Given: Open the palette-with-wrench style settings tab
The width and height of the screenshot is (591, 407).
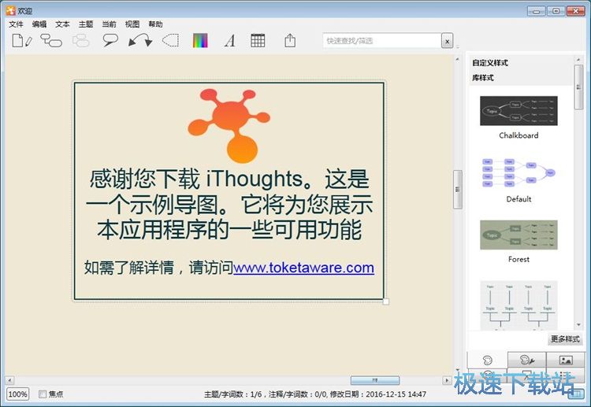Looking at the screenshot, I should tap(526, 360).
